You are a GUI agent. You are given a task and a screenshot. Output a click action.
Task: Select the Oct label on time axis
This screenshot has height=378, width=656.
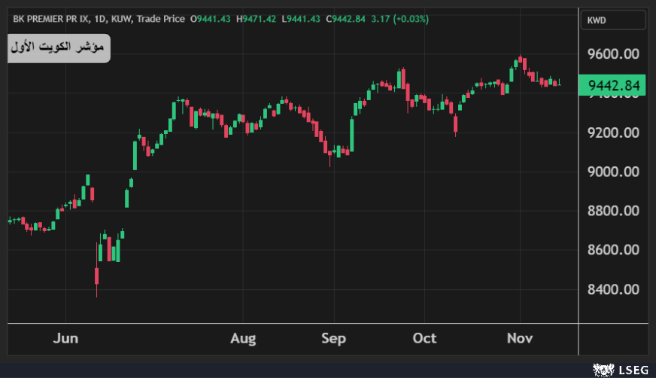pyautogui.click(x=425, y=338)
